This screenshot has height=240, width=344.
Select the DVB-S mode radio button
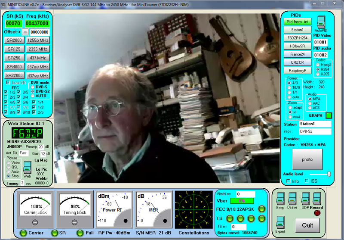[x=33, y=87]
